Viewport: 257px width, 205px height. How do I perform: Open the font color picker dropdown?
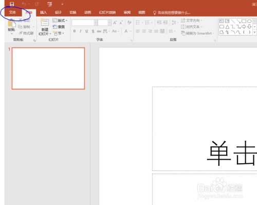click(131, 31)
